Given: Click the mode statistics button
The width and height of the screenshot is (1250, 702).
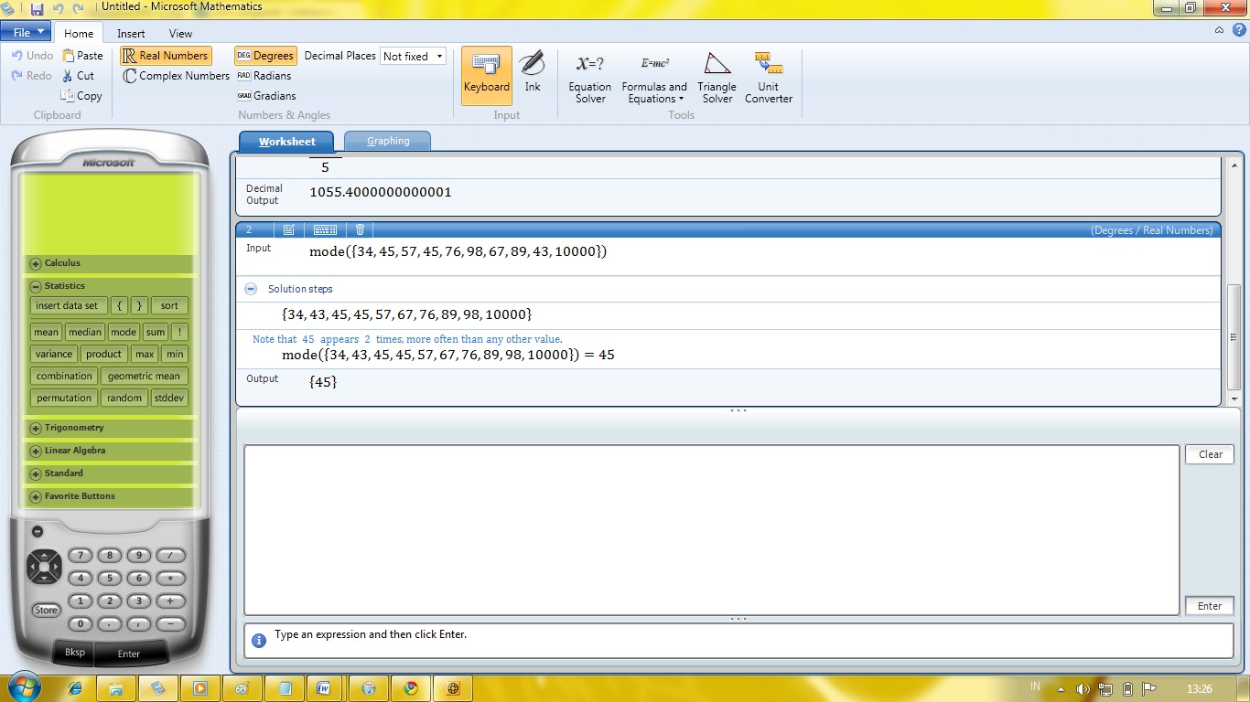Looking at the screenshot, I should (x=124, y=332).
